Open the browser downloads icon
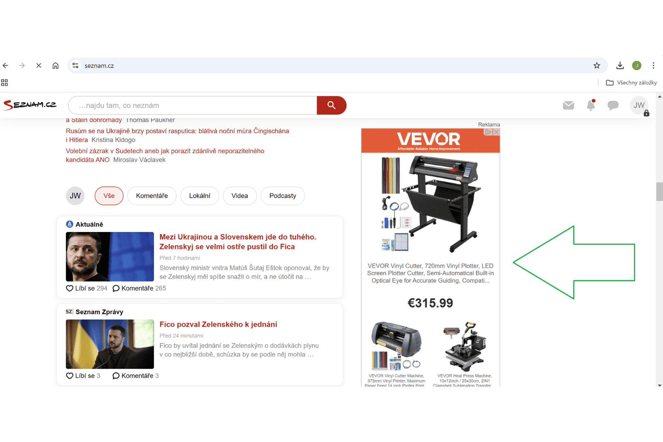The height and width of the screenshot is (442, 663). 620,65
